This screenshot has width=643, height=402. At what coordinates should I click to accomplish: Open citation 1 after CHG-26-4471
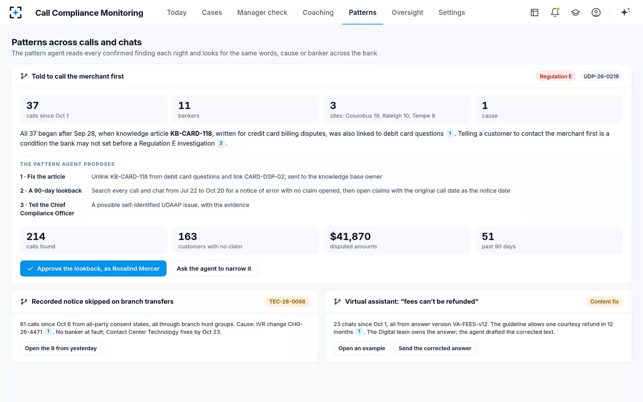pos(48,331)
